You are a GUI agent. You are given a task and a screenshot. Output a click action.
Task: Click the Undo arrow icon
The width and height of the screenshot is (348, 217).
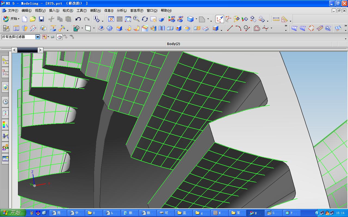[78, 19]
